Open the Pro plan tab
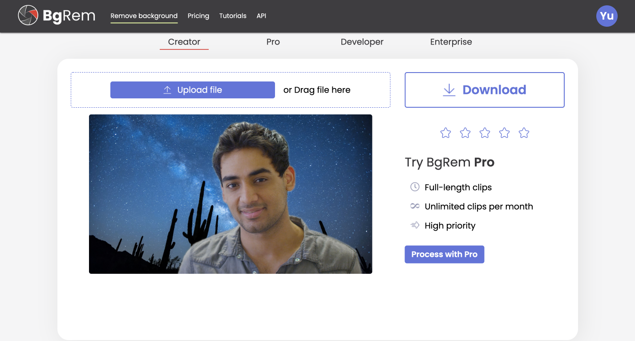The width and height of the screenshot is (635, 341). (x=273, y=42)
